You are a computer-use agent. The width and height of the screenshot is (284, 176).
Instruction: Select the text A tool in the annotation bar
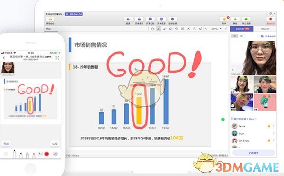195,28
